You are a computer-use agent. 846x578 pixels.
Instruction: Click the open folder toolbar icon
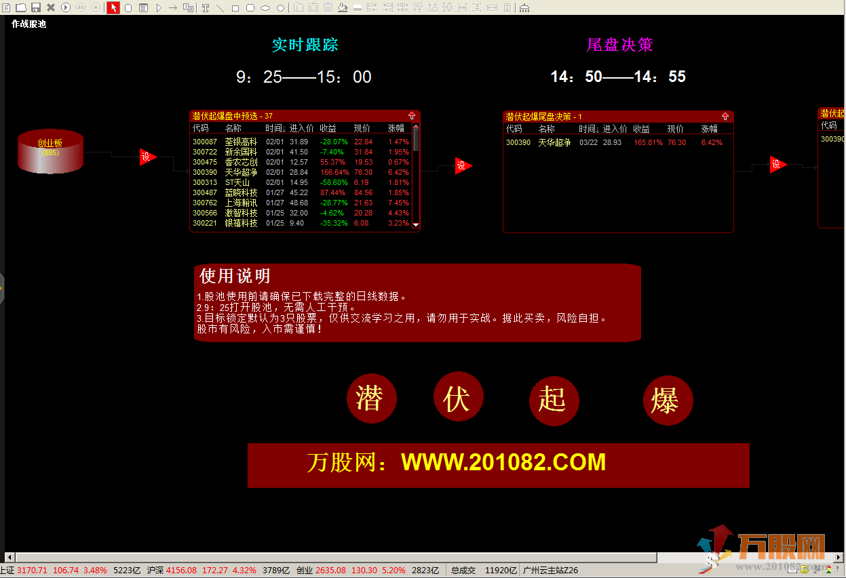[21, 7]
